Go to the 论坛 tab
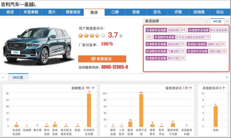Screen dimensions: 231x138 tap(220, 12)
